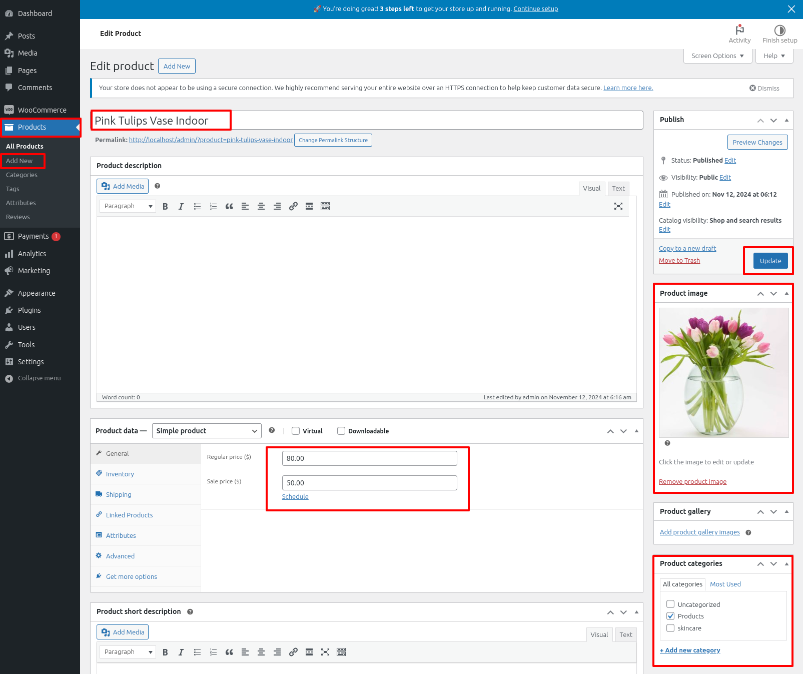Tick the skincare category checkbox
Viewport: 803px width, 674px height.
pyautogui.click(x=670, y=628)
